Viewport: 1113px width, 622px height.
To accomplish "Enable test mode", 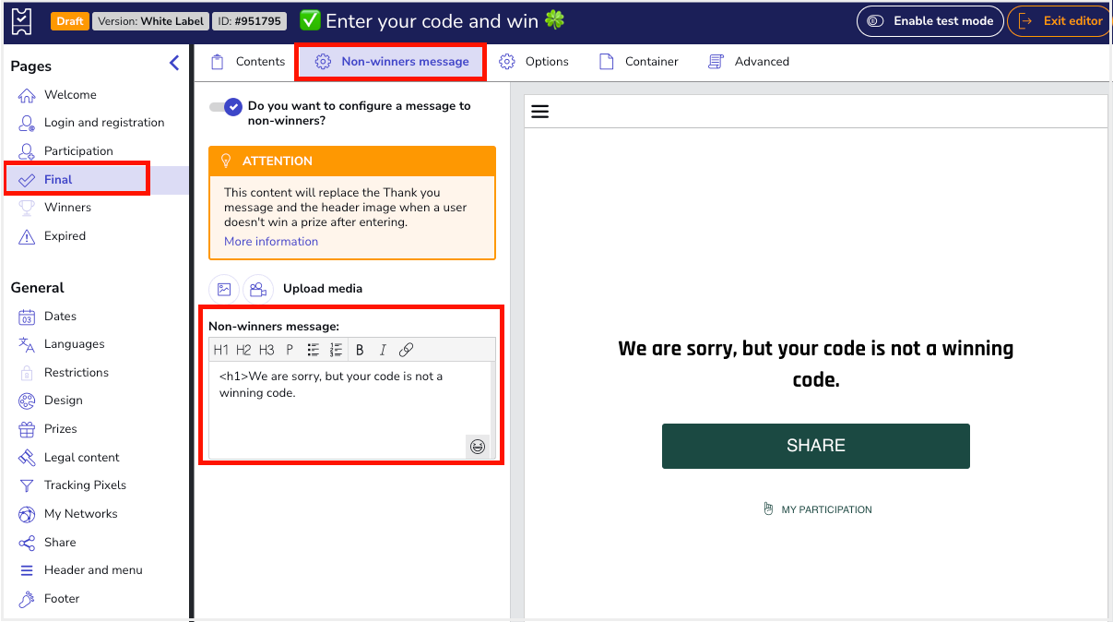I will (x=929, y=20).
